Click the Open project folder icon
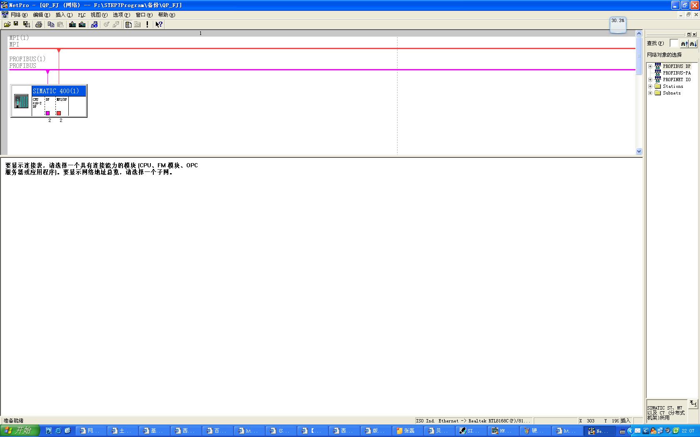700x437 pixels. pos(7,25)
